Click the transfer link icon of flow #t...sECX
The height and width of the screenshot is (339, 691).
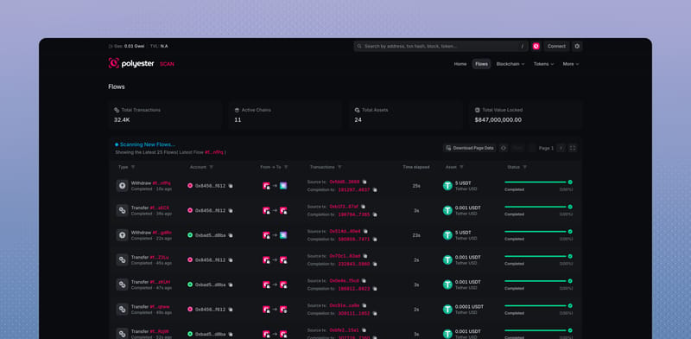[122, 210]
